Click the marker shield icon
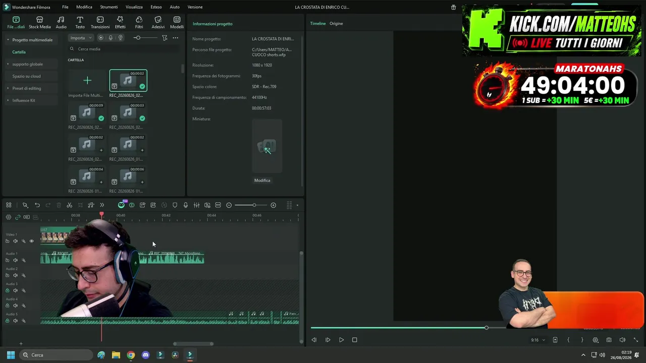Image resolution: width=646 pixels, height=363 pixels. 175,205
